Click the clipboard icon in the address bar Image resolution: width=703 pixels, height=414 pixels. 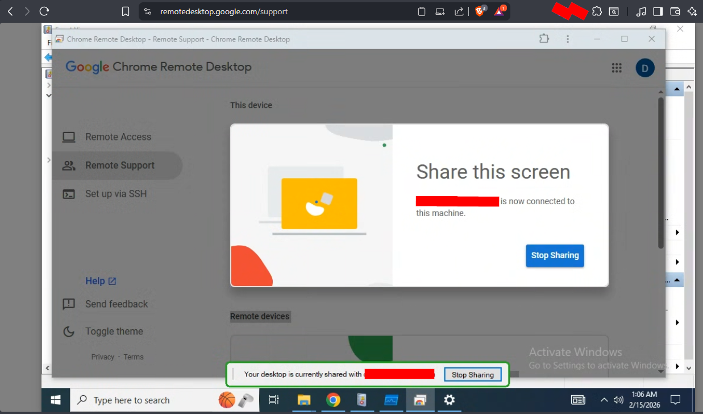[x=422, y=11]
